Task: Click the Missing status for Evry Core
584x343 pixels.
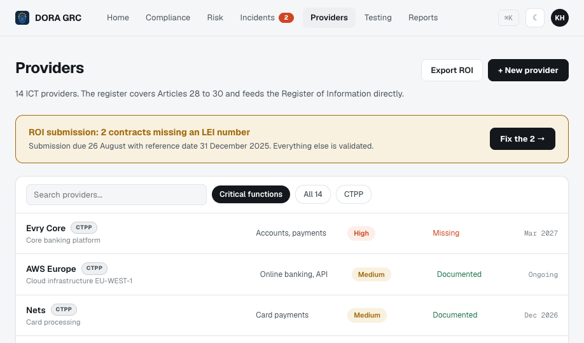Action: click(446, 233)
